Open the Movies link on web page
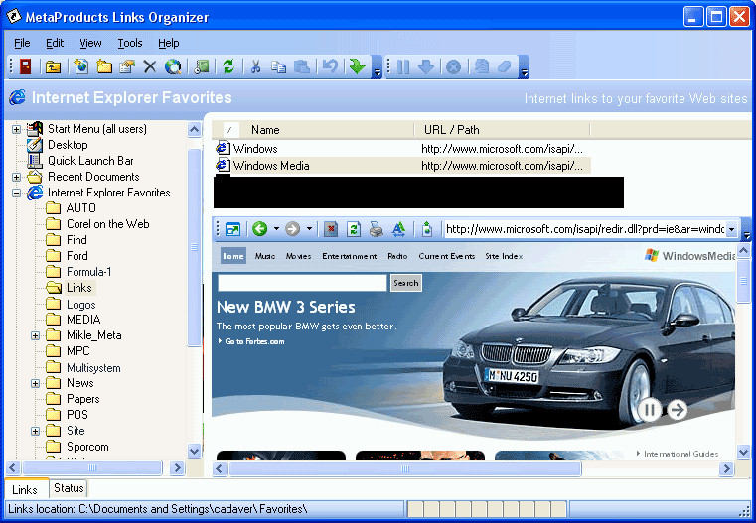 [x=298, y=256]
